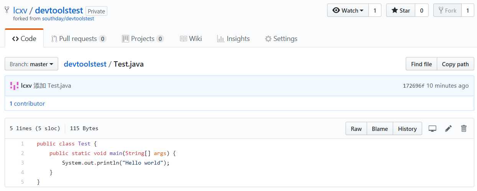Open the Projects tab
Image resolution: width=477 pixels, height=191 pixels.
[143, 39]
